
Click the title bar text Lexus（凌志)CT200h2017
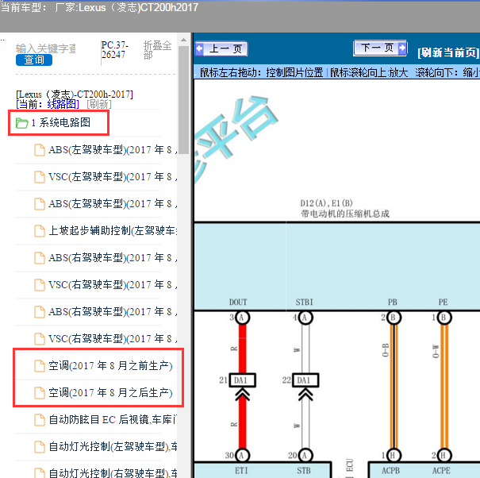138,7
